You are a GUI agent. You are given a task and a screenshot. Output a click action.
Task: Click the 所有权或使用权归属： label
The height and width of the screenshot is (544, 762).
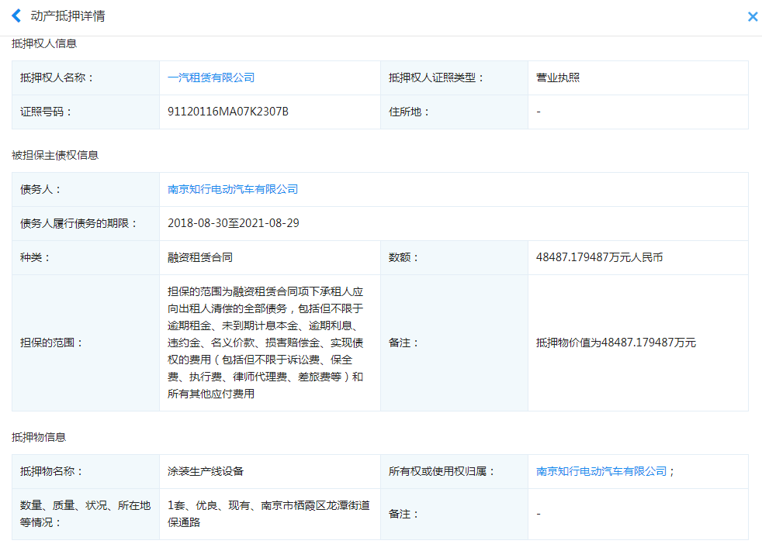(442, 471)
